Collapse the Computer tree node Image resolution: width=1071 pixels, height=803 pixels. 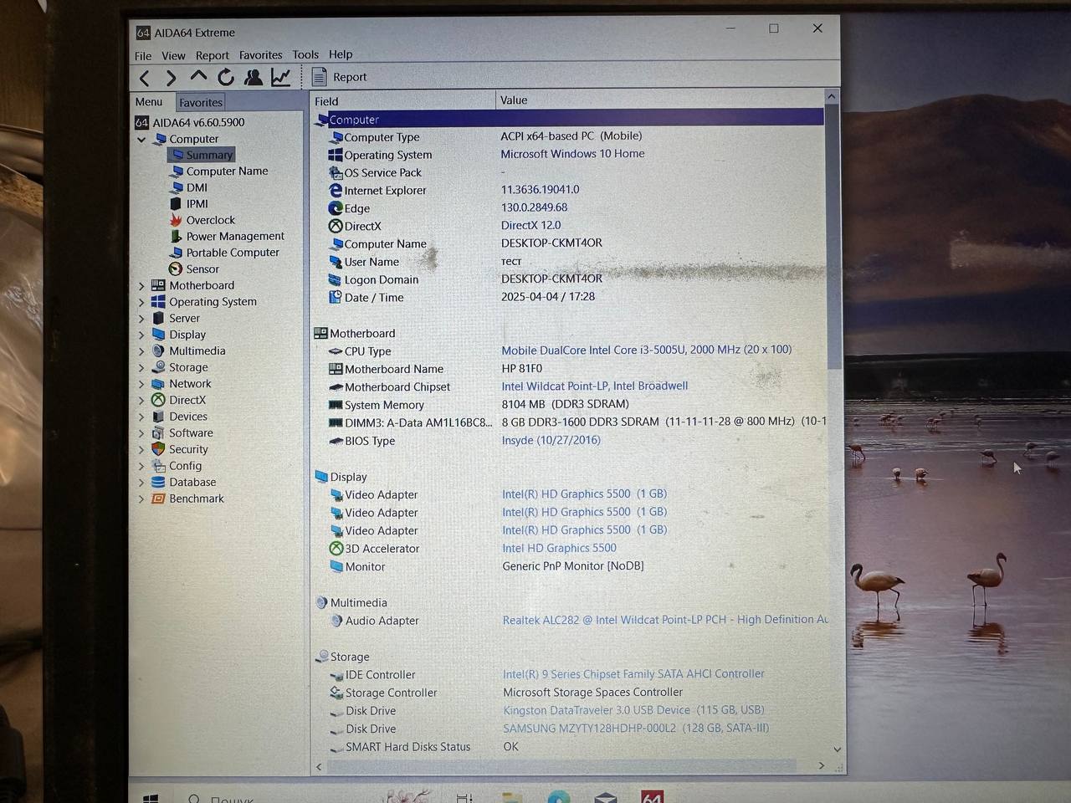[141, 140]
